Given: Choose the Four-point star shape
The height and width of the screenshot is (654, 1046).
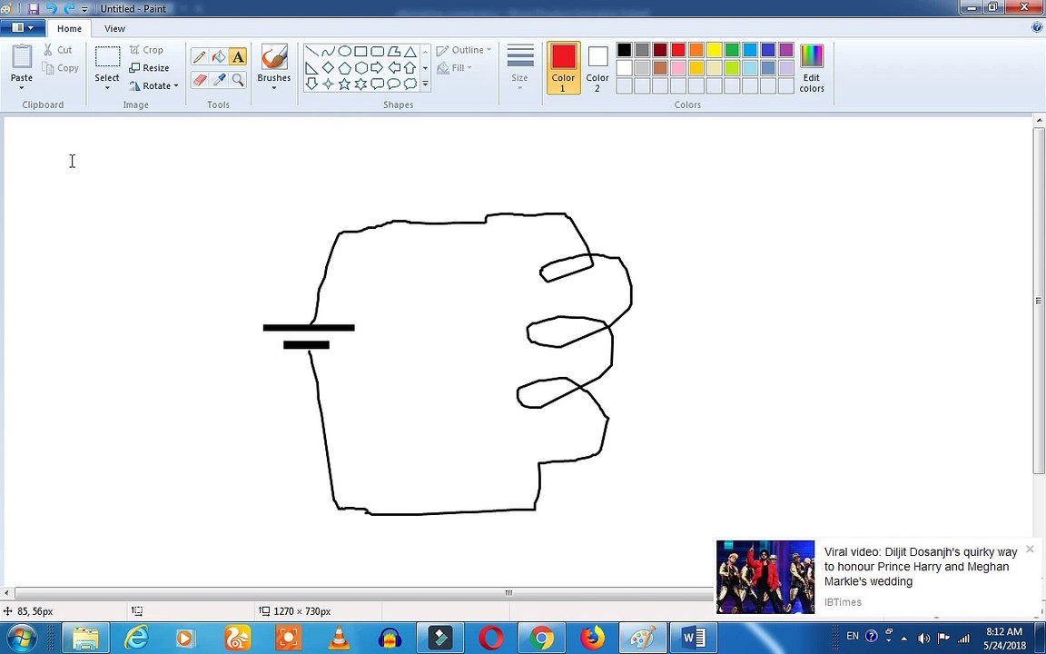Looking at the screenshot, I should (x=328, y=84).
